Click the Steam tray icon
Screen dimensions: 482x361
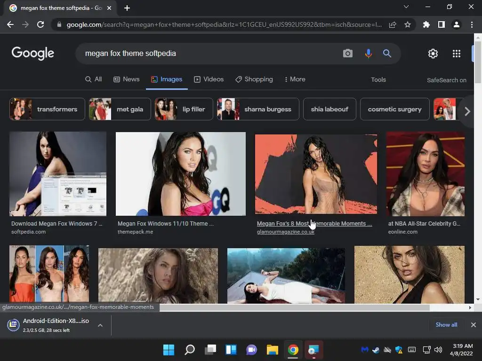click(376, 350)
